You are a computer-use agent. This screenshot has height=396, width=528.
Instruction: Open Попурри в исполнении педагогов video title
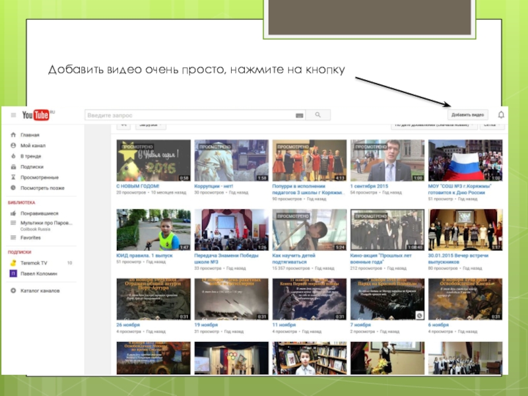(308, 189)
